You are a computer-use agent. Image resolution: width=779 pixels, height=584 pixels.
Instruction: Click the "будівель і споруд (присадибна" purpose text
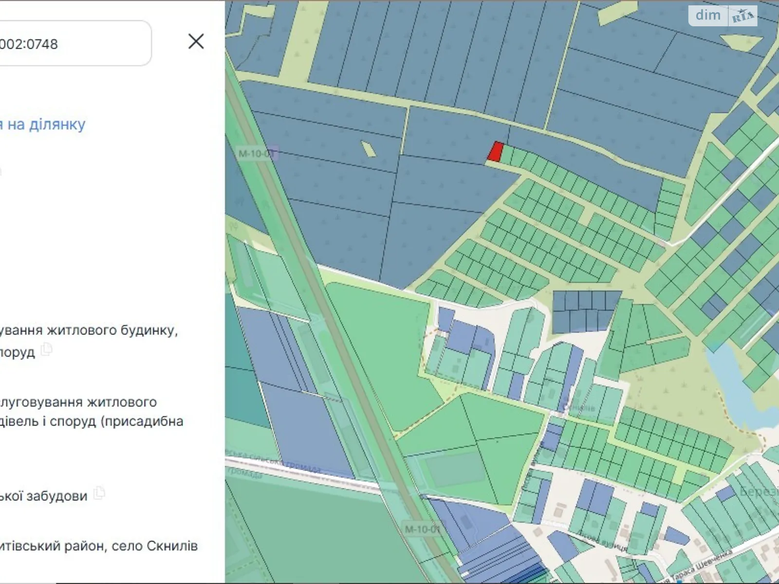point(92,421)
